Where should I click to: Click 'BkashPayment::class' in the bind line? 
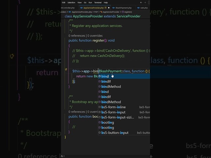coord(114,71)
